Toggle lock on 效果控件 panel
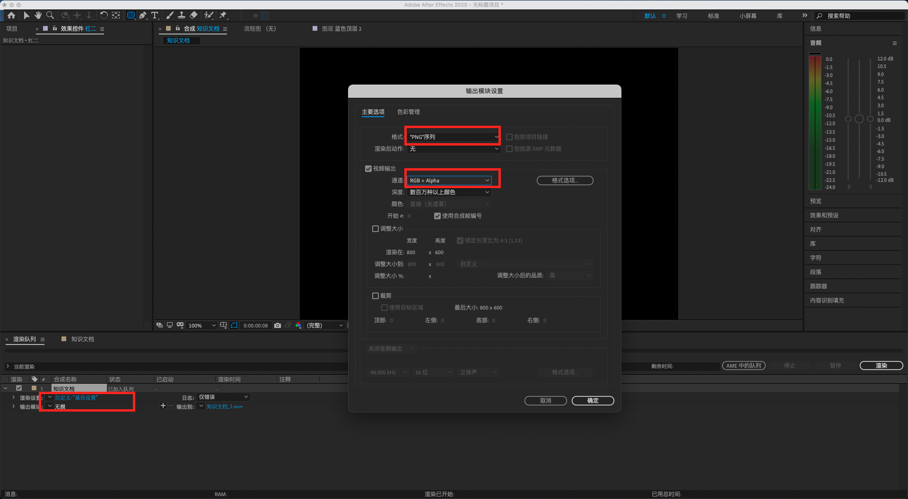Viewport: 908px width, 499px height. point(55,28)
